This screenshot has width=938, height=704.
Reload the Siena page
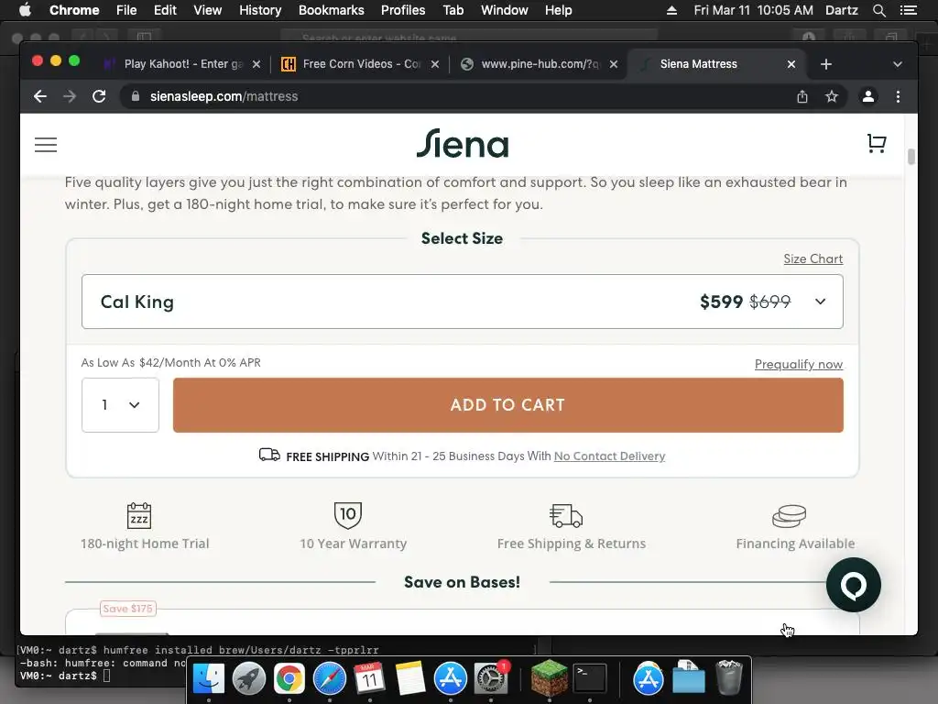click(x=99, y=96)
